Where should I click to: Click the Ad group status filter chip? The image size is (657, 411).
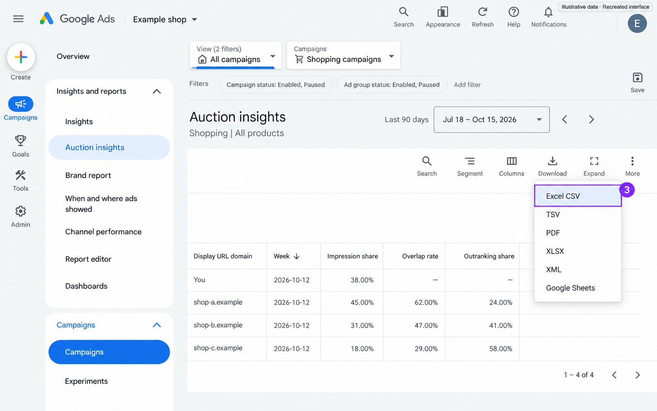pyautogui.click(x=391, y=85)
